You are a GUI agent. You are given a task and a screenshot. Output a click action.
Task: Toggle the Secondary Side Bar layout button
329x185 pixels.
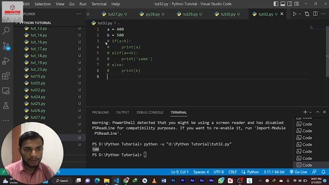pos(289,4)
